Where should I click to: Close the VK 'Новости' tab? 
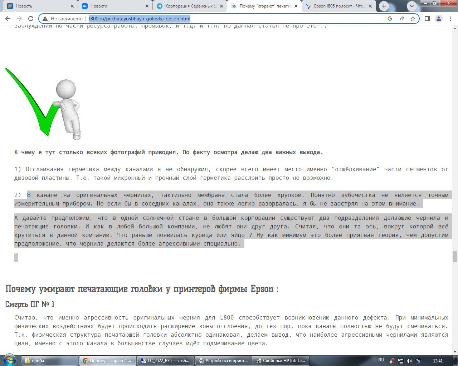[147, 6]
